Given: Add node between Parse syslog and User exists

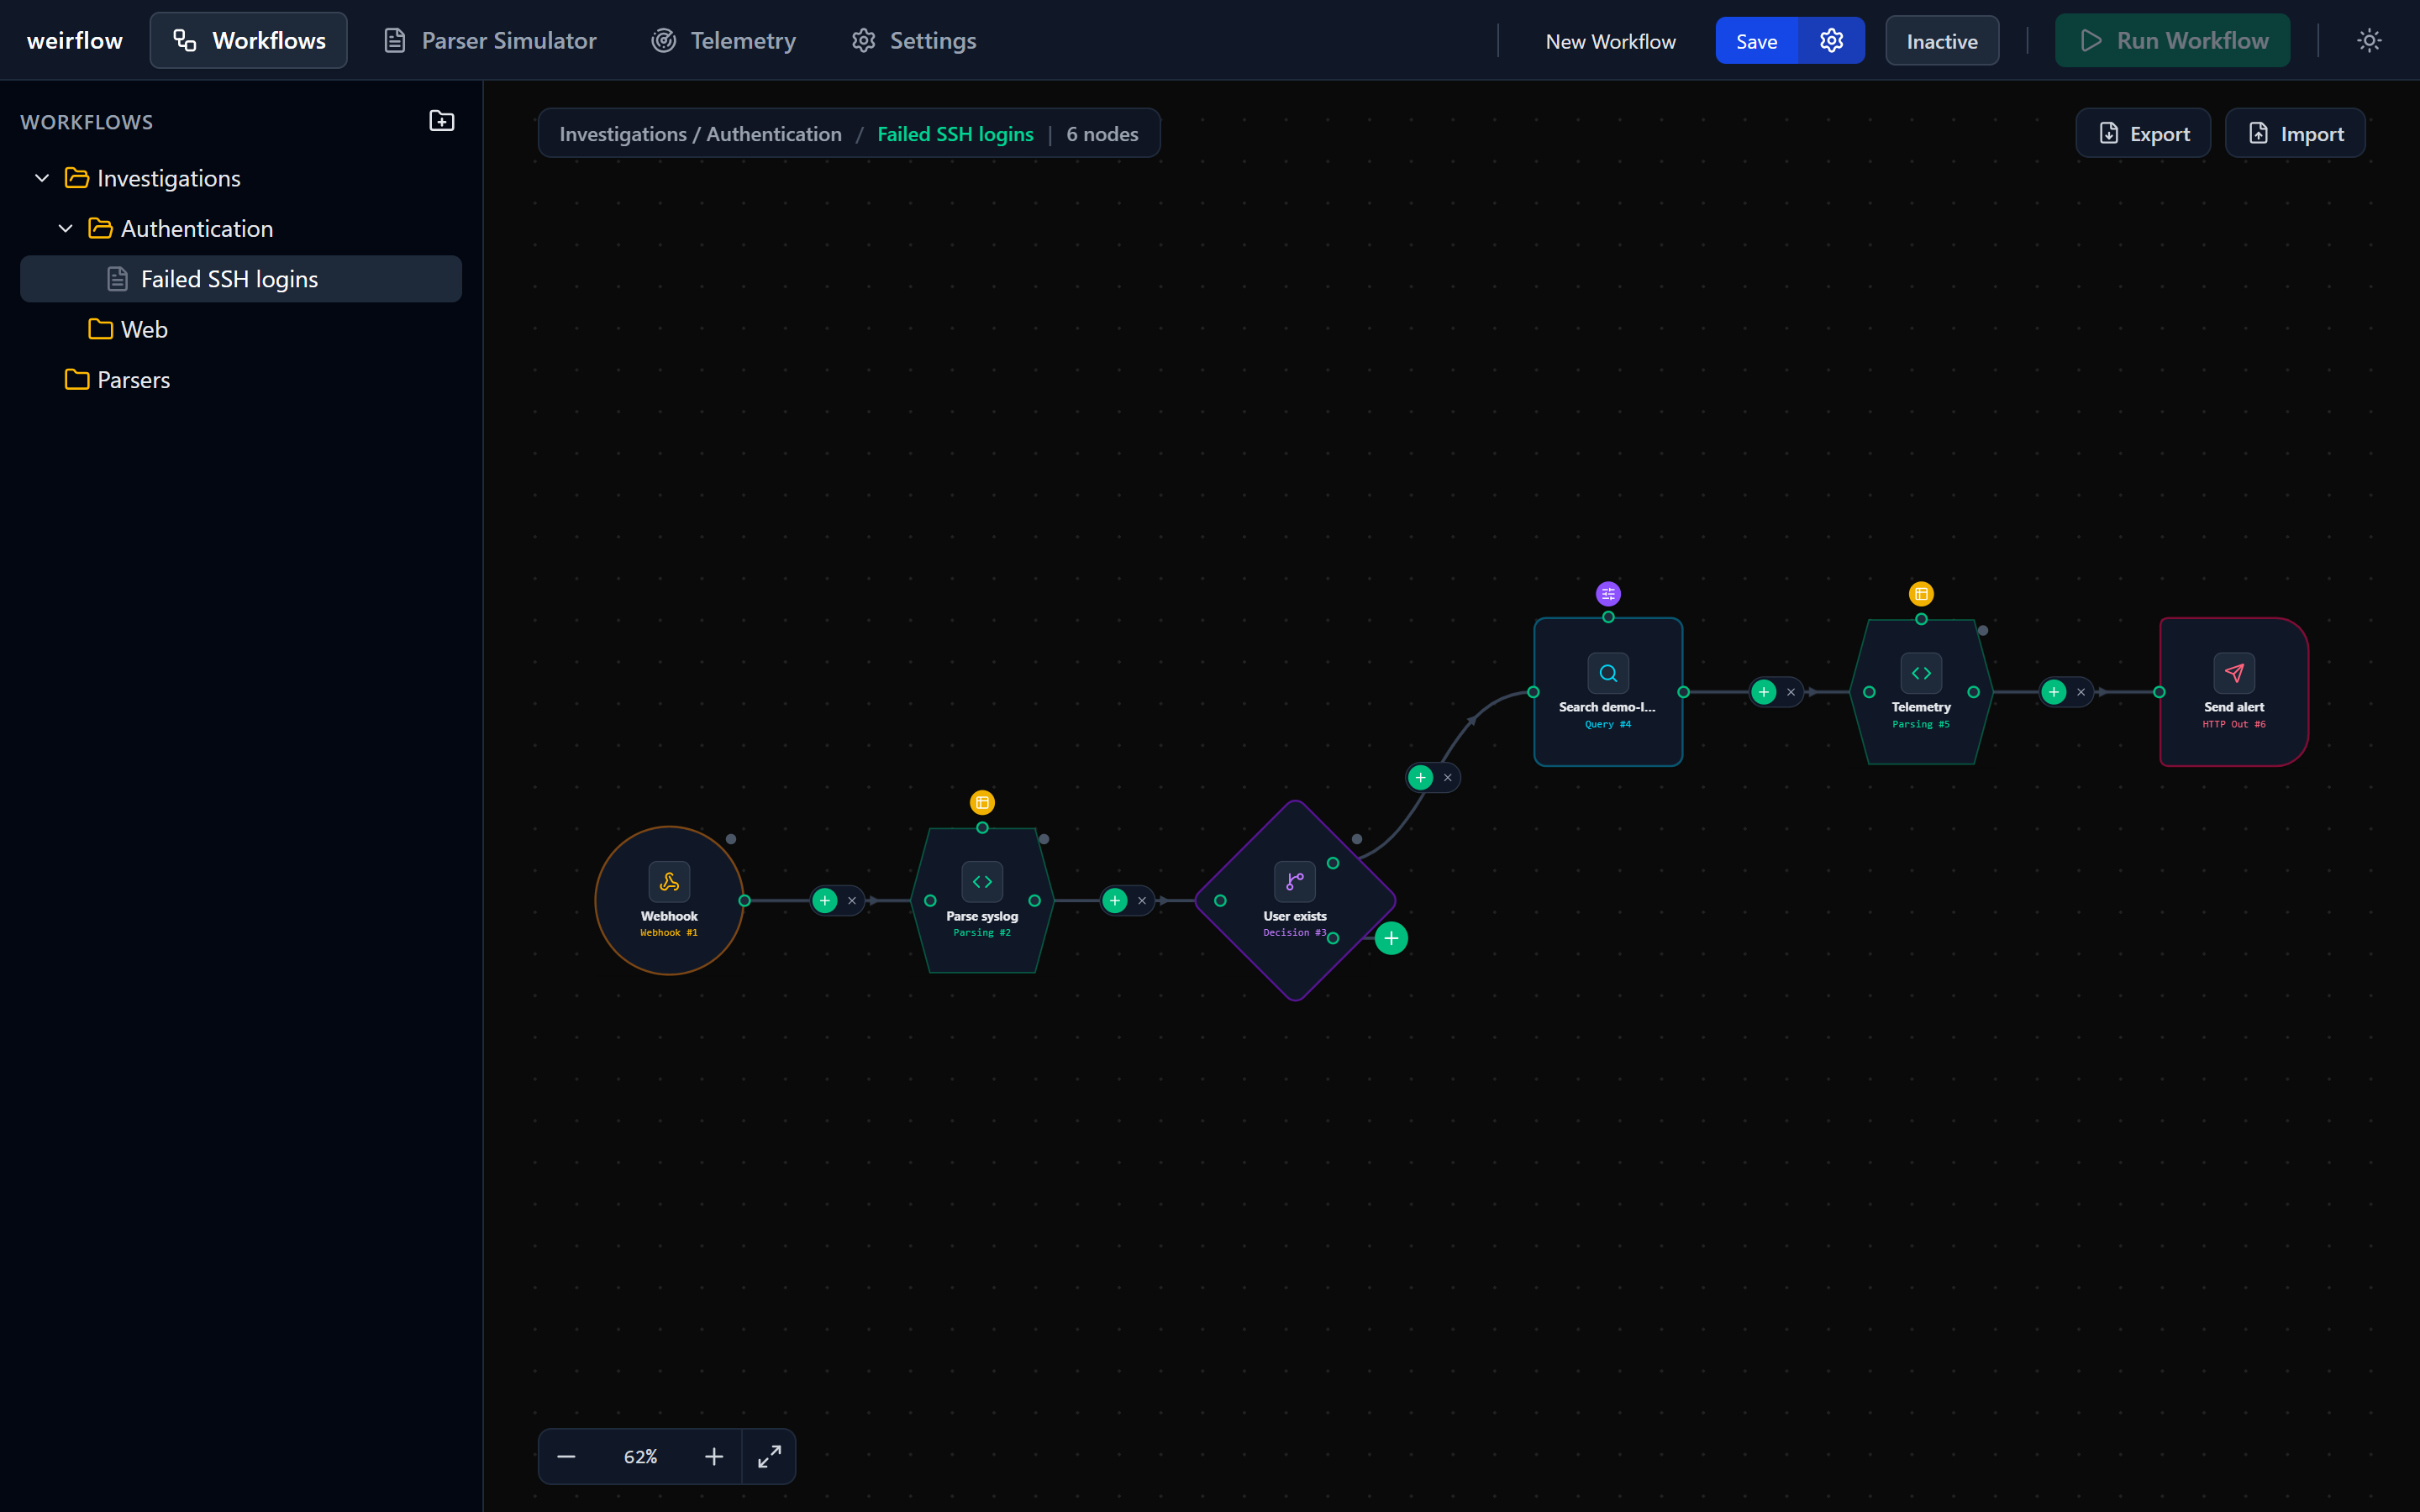Looking at the screenshot, I should tap(1115, 901).
